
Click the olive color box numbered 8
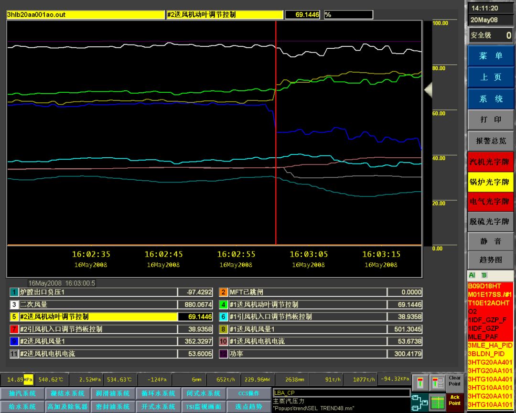click(x=223, y=329)
